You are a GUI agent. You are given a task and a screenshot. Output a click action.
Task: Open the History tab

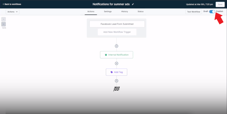coord(124,11)
